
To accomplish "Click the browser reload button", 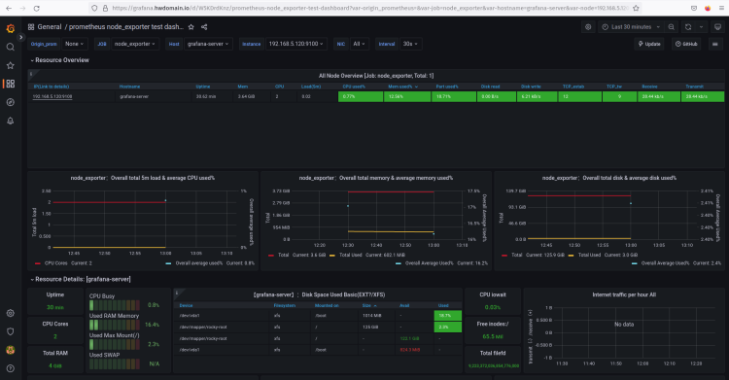I will tap(36, 8).
